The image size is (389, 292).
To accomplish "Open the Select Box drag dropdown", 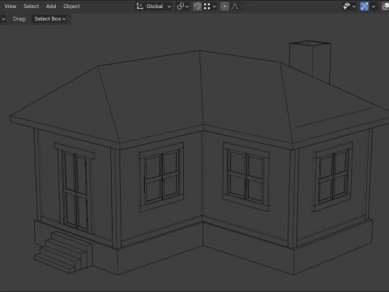I will (50, 19).
